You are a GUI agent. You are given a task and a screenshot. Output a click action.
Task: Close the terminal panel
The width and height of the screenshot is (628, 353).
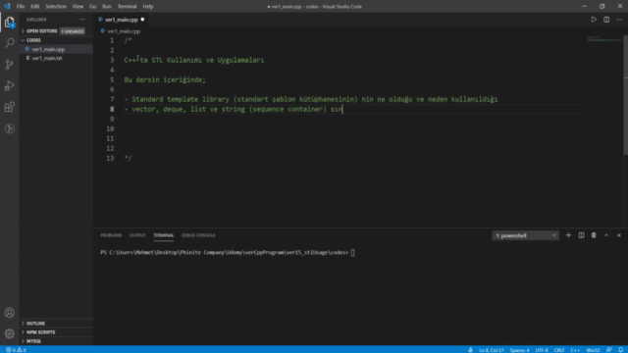coord(619,235)
